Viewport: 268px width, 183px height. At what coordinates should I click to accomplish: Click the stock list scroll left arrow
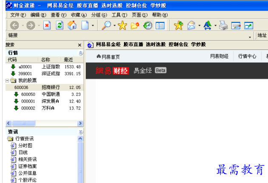8,123
